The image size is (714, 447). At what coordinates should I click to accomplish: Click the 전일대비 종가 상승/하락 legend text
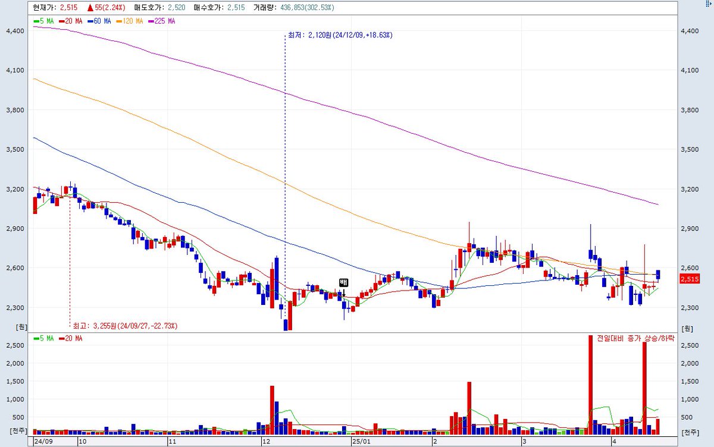tap(636, 338)
